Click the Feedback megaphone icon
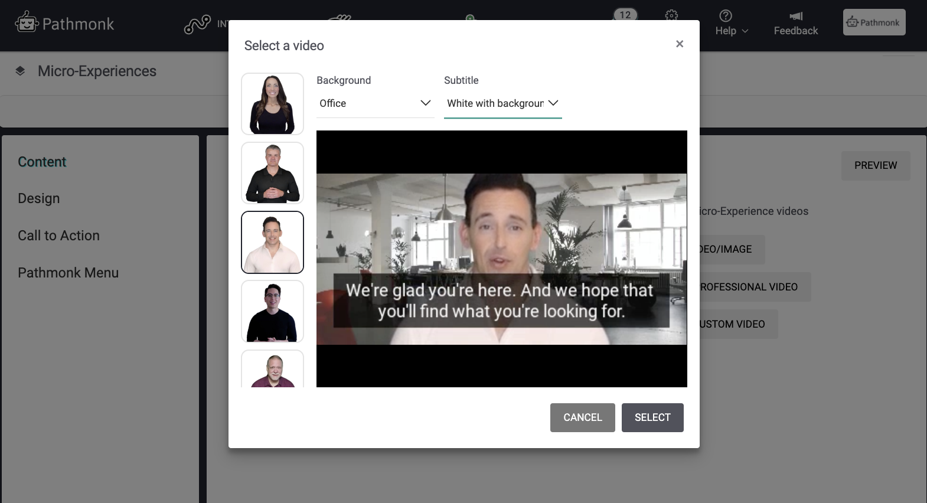 796,16
